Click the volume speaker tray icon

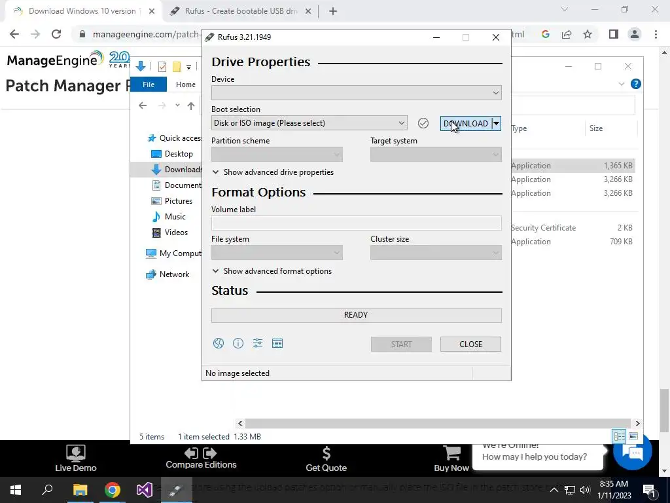(x=585, y=490)
